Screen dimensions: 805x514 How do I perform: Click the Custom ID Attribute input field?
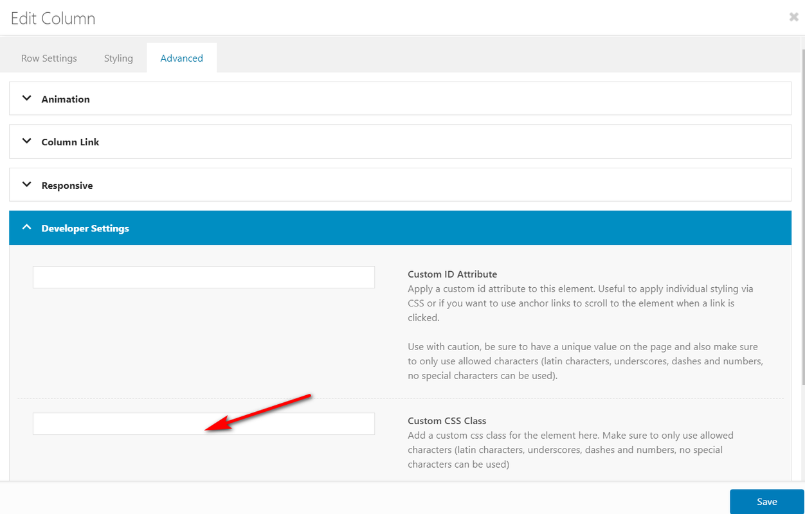tap(204, 277)
